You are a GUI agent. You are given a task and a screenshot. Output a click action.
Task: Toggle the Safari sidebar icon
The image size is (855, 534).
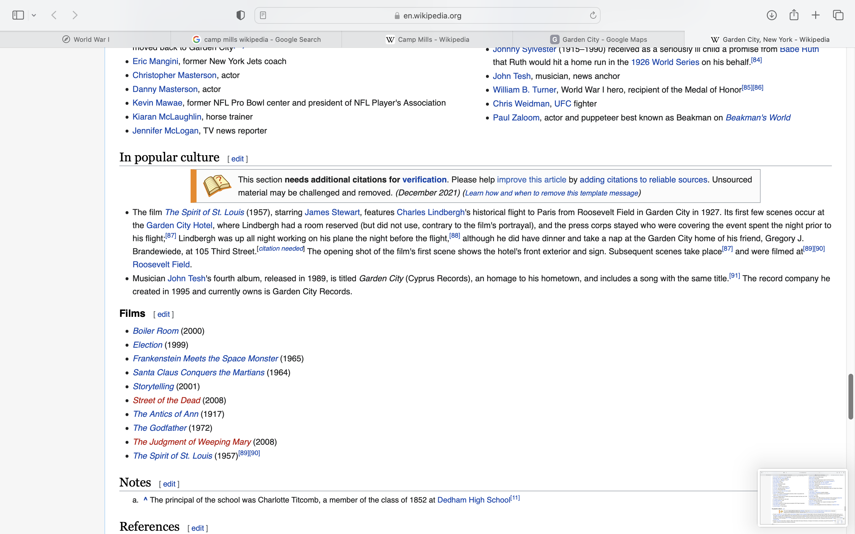[18, 15]
